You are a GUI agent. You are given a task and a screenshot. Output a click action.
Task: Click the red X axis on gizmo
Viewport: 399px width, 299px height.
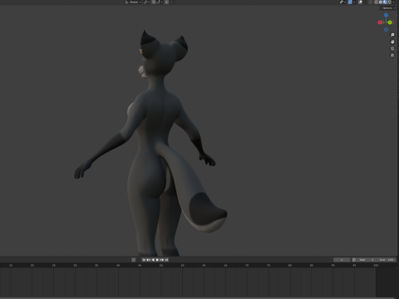pos(380,22)
